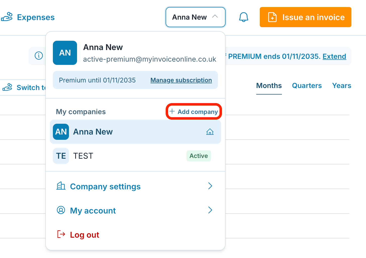Click the document icon on Issue an invoice

pyautogui.click(x=272, y=17)
